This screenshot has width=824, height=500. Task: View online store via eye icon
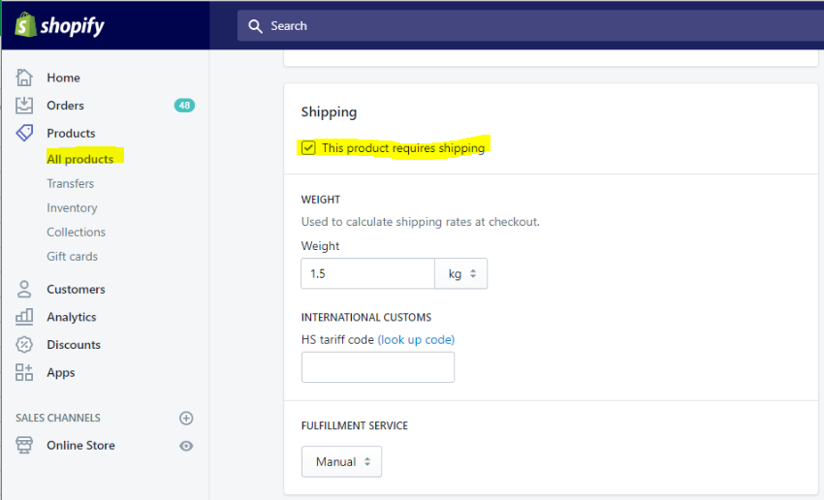[186, 446]
